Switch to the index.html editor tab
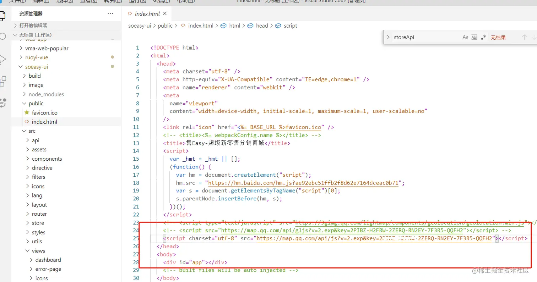 click(x=147, y=14)
